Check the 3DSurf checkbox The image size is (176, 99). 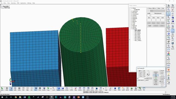click(145, 80)
